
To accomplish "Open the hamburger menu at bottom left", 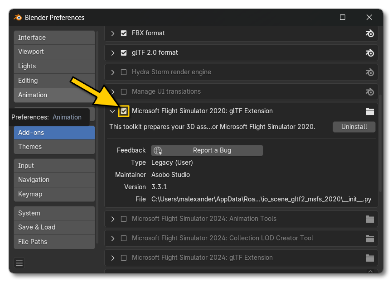I will click(19, 263).
